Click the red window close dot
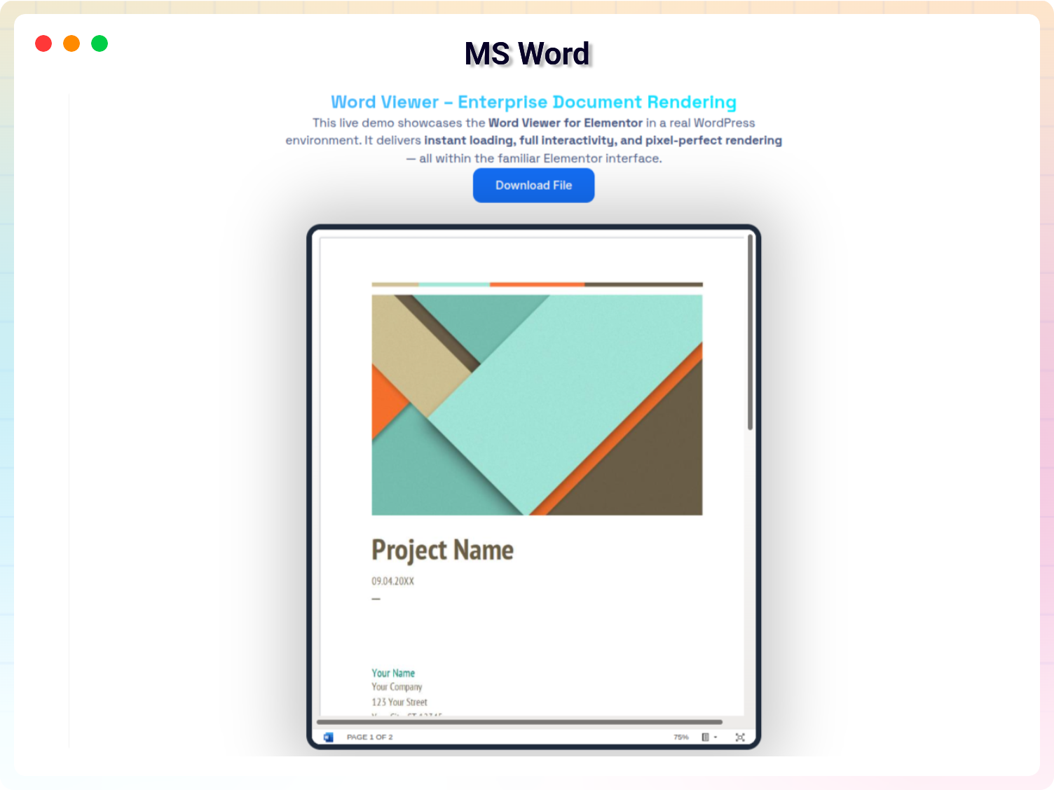1054x790 pixels. coord(43,43)
